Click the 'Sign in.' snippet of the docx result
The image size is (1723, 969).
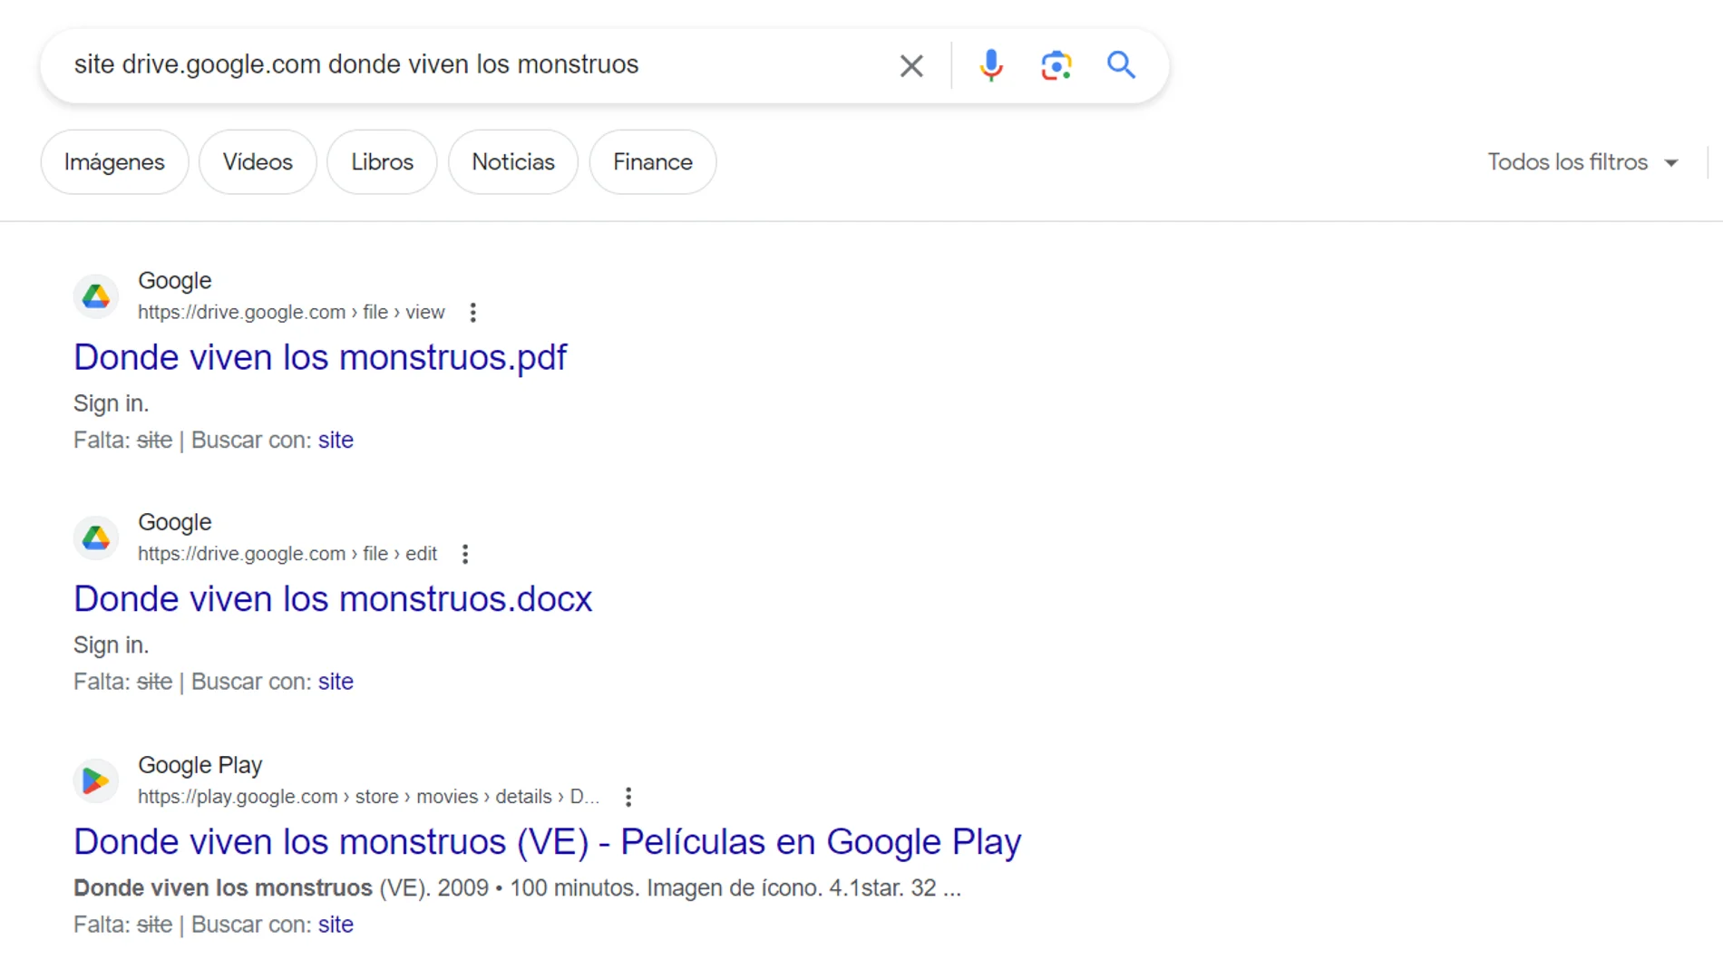[x=112, y=645]
